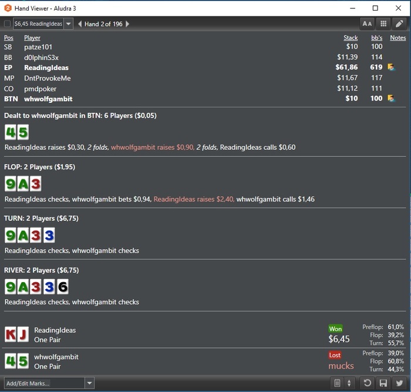The width and height of the screenshot is (411, 392).
Task: Click ReadingIdeas raises $2,40 text
Action: pos(194,199)
